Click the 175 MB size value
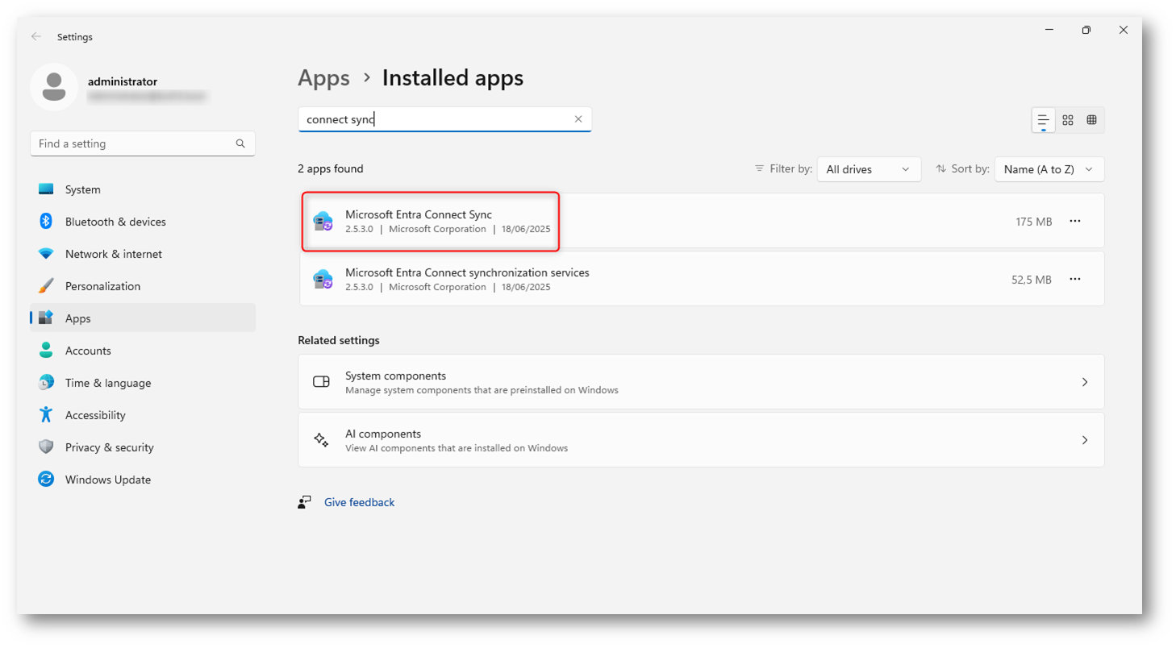 coord(1033,222)
